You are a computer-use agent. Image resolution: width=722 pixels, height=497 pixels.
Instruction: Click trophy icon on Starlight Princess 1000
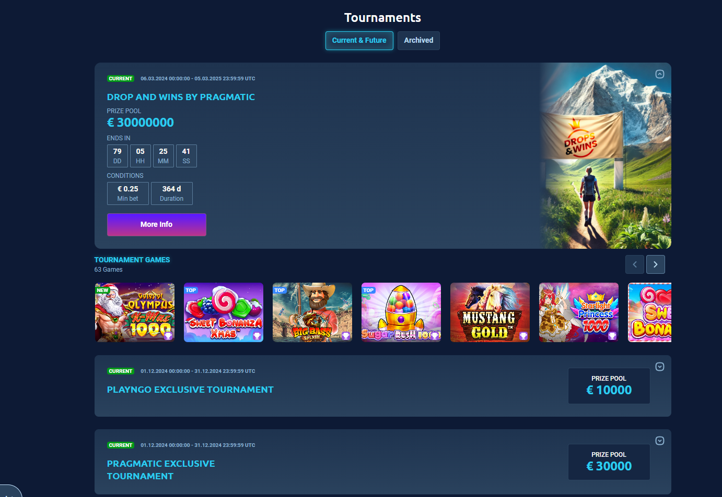[612, 336]
